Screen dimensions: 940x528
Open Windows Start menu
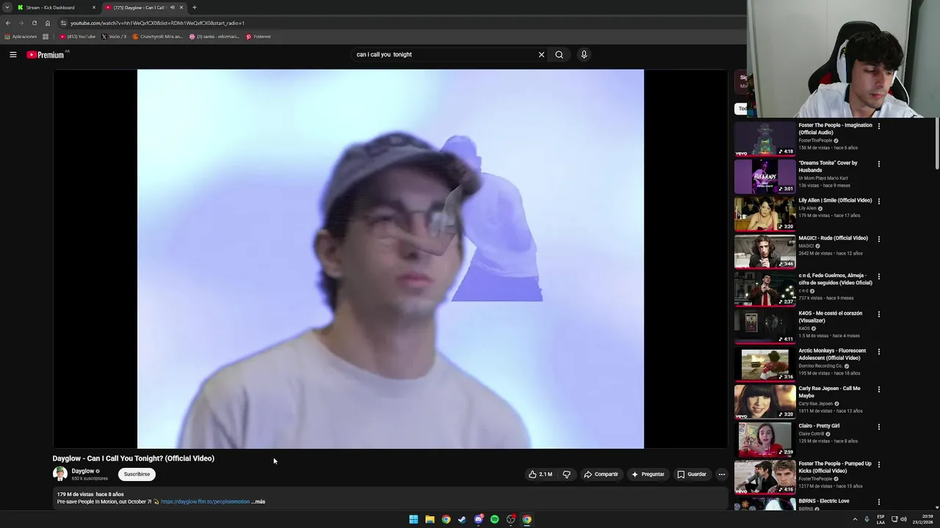click(413, 519)
